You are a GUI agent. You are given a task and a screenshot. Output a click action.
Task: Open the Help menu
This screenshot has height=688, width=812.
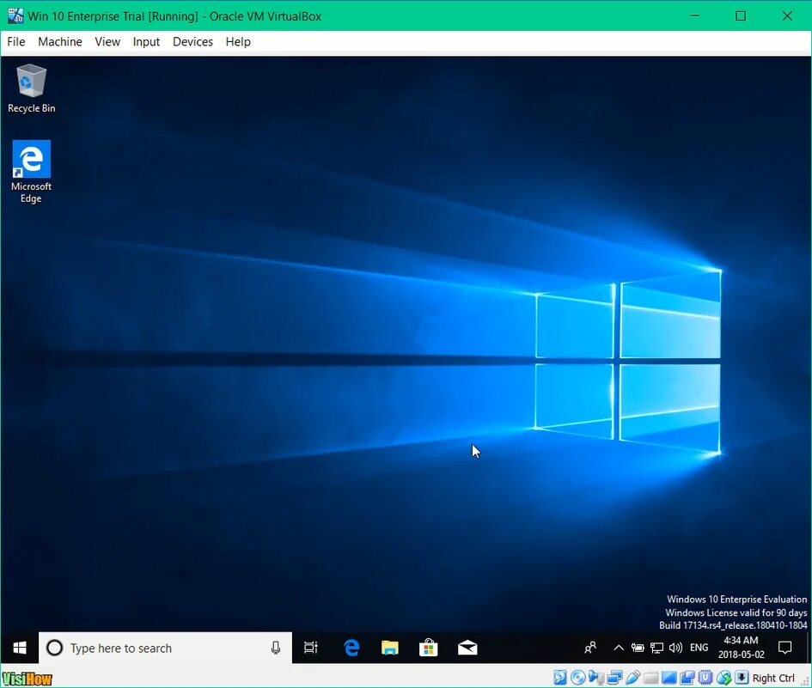(238, 42)
